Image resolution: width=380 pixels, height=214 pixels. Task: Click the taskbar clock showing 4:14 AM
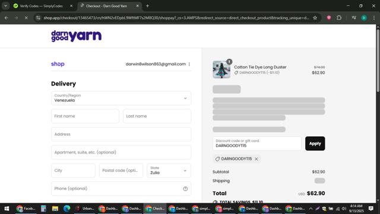(x=356, y=209)
